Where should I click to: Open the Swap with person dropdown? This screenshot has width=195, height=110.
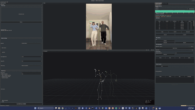coord(174,46)
